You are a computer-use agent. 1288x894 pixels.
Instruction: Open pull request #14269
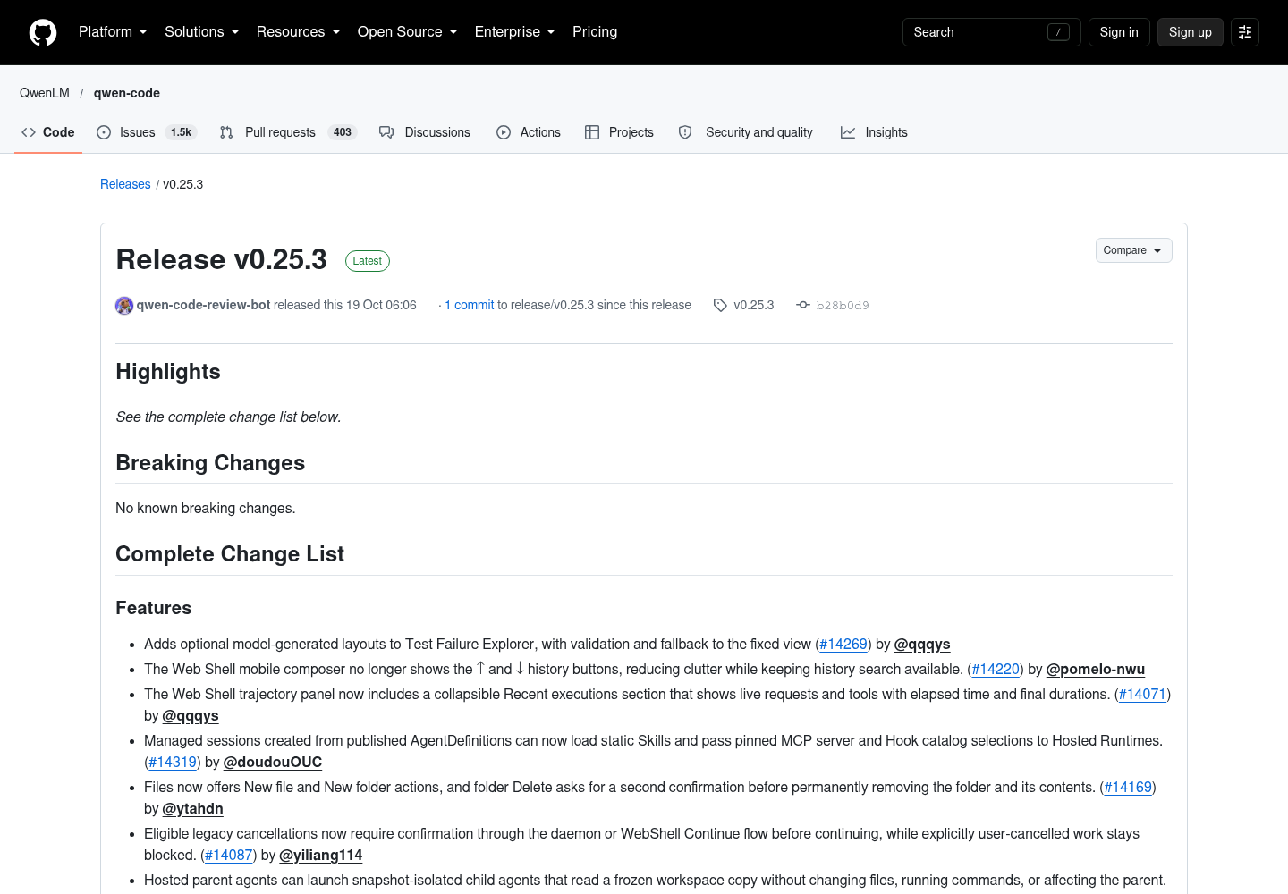(843, 645)
